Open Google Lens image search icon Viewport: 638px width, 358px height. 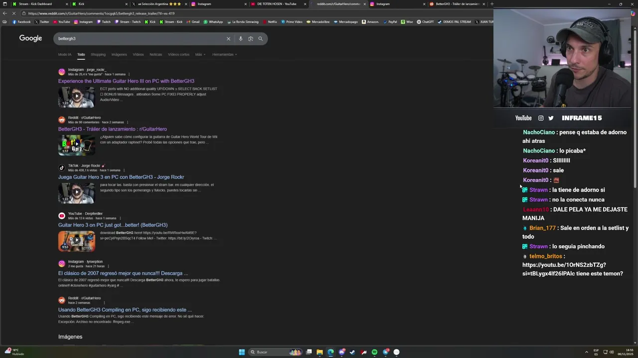(x=251, y=39)
